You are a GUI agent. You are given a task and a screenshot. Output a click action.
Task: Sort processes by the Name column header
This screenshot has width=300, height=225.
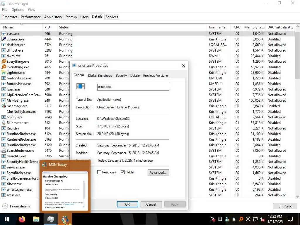click(x=21, y=27)
